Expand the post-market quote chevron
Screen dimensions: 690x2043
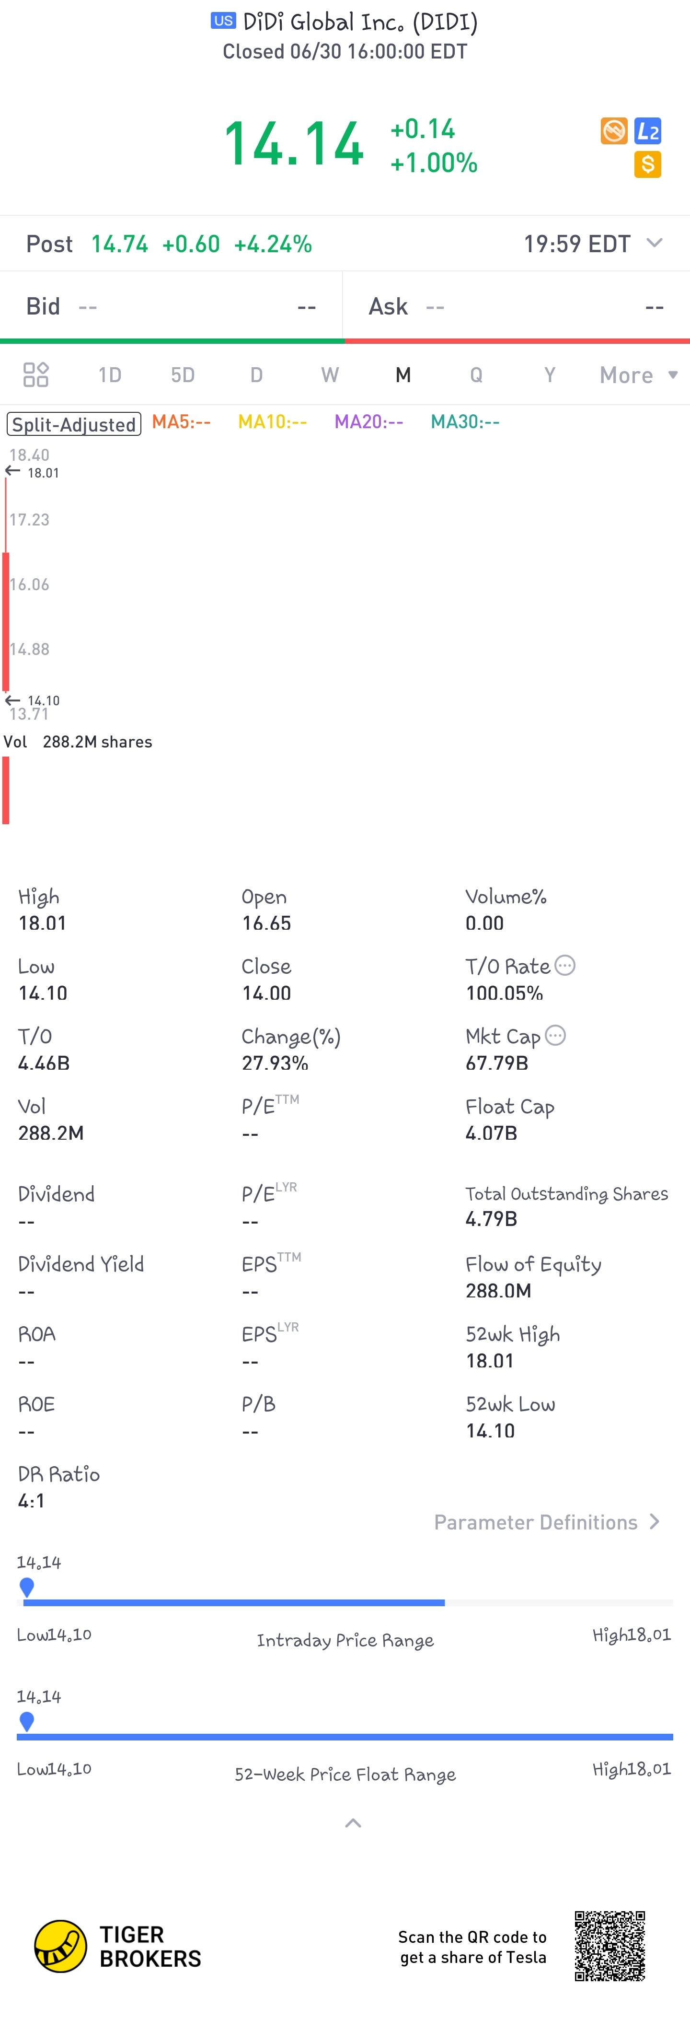pos(655,243)
